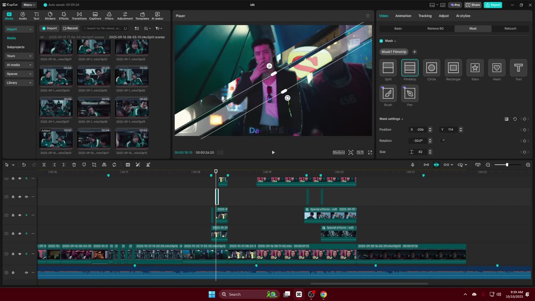
Task: Mute the audio track at bottom
Action: 26,273
